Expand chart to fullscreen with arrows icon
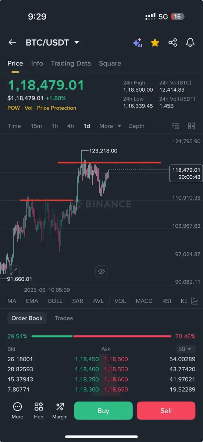Viewport: 203px width, 442px height. pyautogui.click(x=14, y=271)
